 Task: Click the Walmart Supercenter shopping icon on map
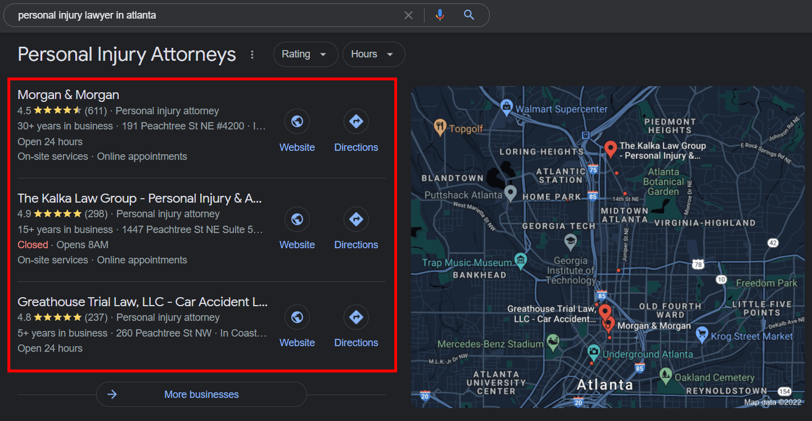pyautogui.click(x=507, y=106)
